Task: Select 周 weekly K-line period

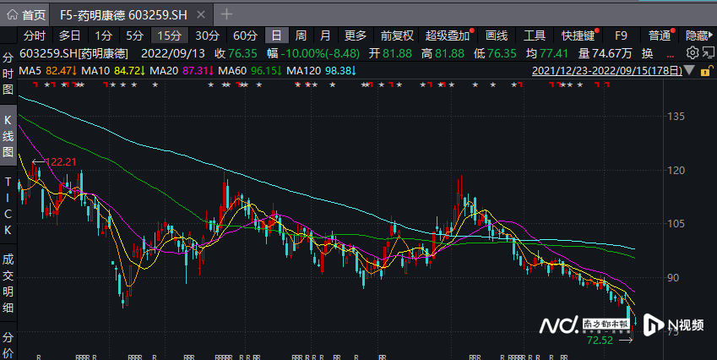Action: click(301, 35)
